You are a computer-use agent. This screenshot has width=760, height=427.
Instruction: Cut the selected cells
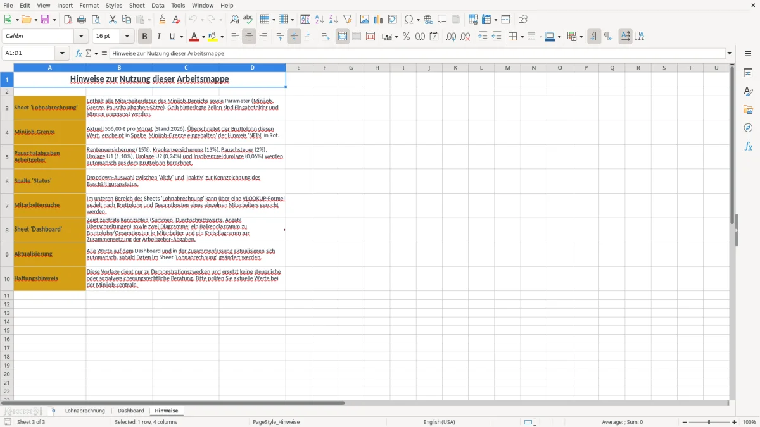click(113, 20)
